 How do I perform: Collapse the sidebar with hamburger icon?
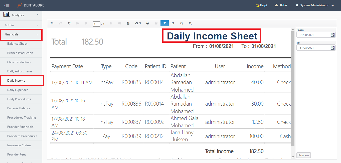pos(7,5)
